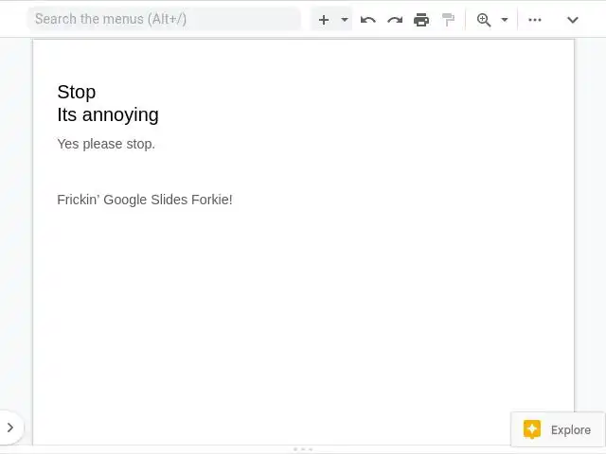Add a new slide with plus icon
The height and width of the screenshot is (454, 606).
(324, 20)
